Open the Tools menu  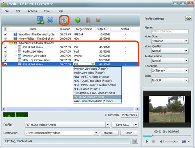(x=47, y=11)
